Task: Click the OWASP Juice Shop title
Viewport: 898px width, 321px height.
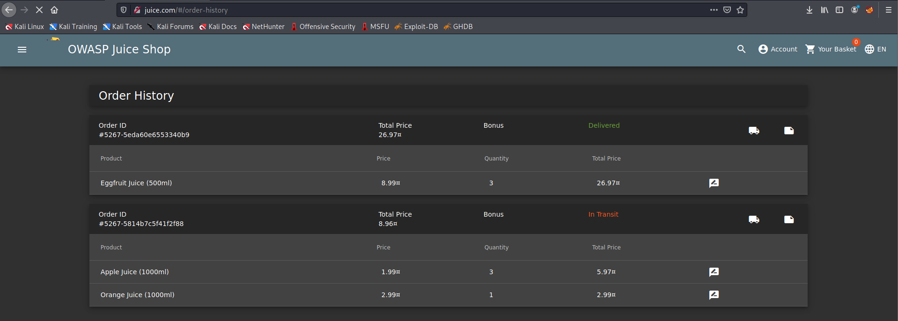Action: [x=119, y=49]
